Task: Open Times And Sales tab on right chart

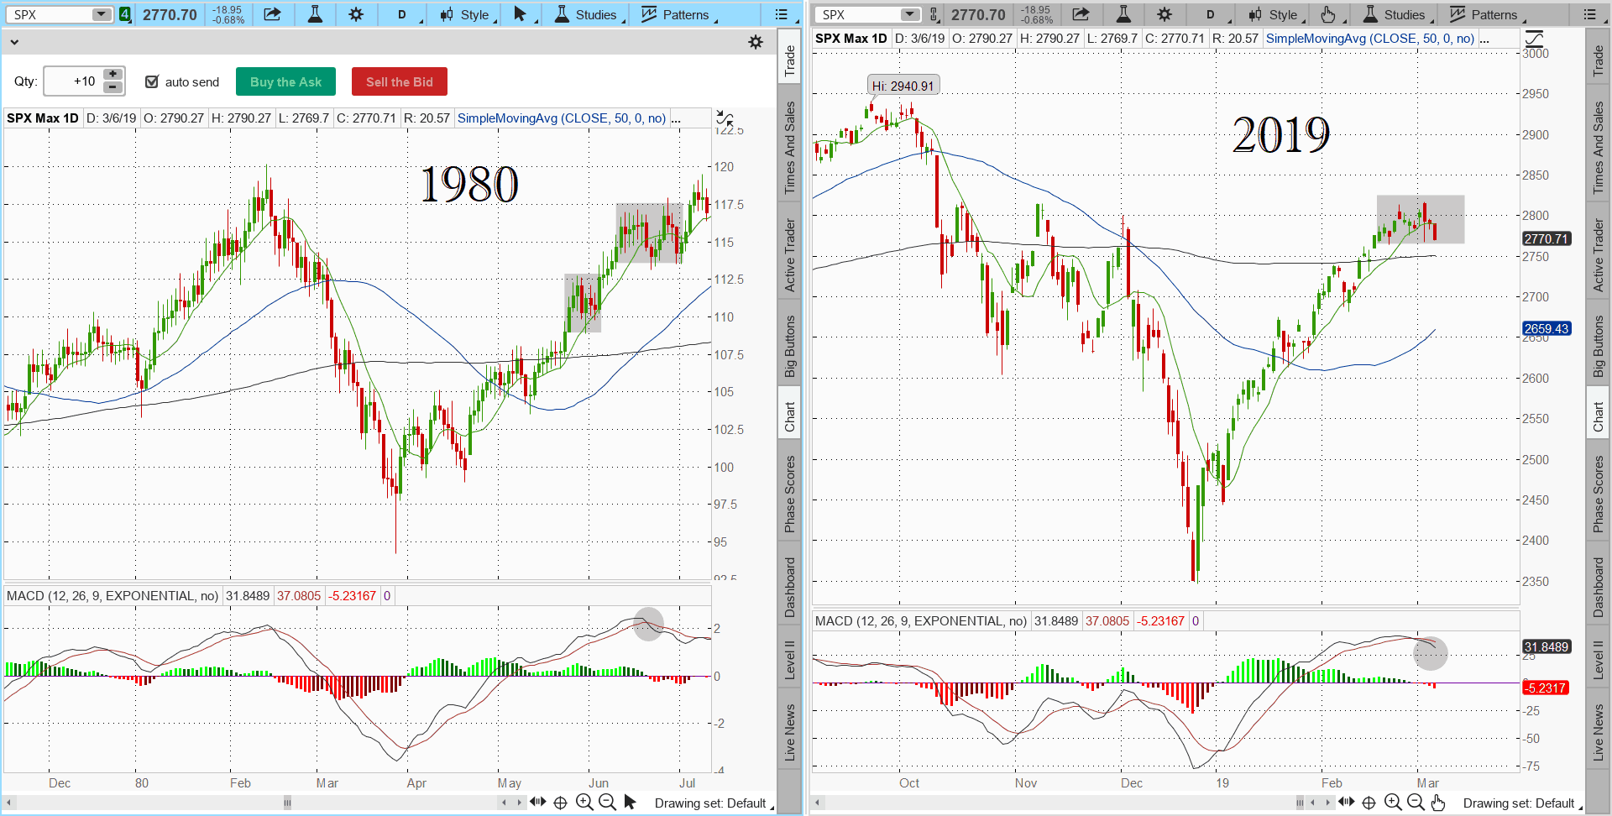Action: tap(1598, 148)
